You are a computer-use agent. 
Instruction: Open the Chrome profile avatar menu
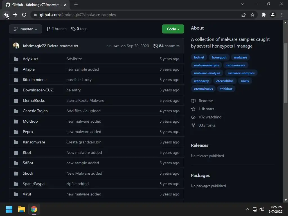[273, 15]
